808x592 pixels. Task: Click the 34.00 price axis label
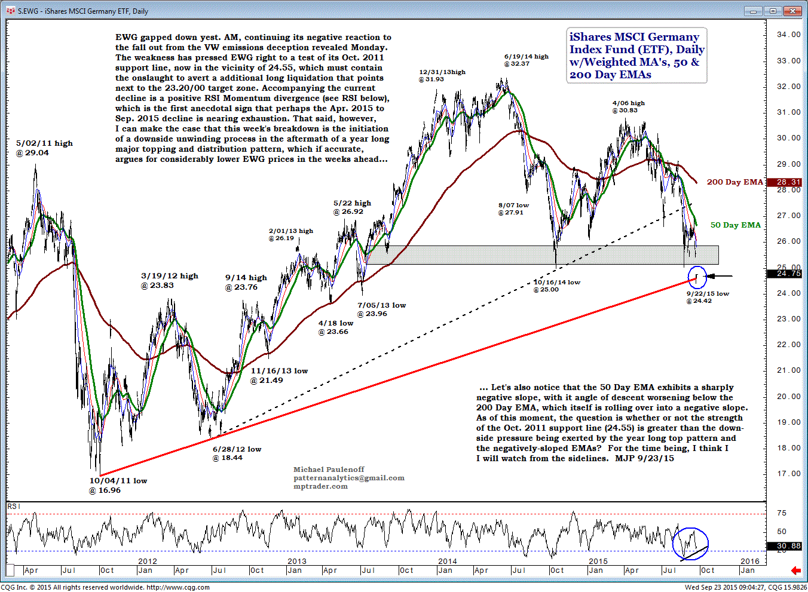click(x=788, y=35)
